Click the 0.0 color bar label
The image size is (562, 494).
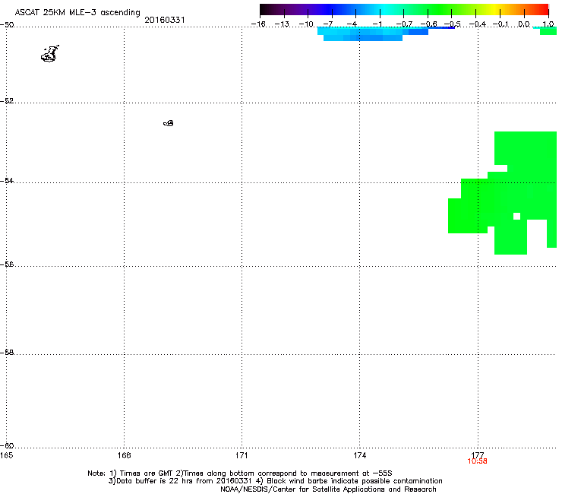coord(524,24)
